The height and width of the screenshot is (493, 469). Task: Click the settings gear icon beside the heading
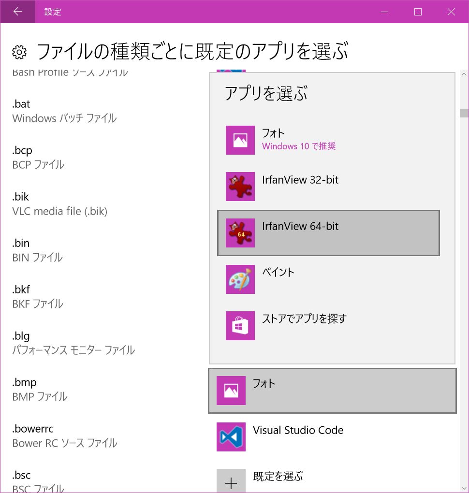[19, 52]
